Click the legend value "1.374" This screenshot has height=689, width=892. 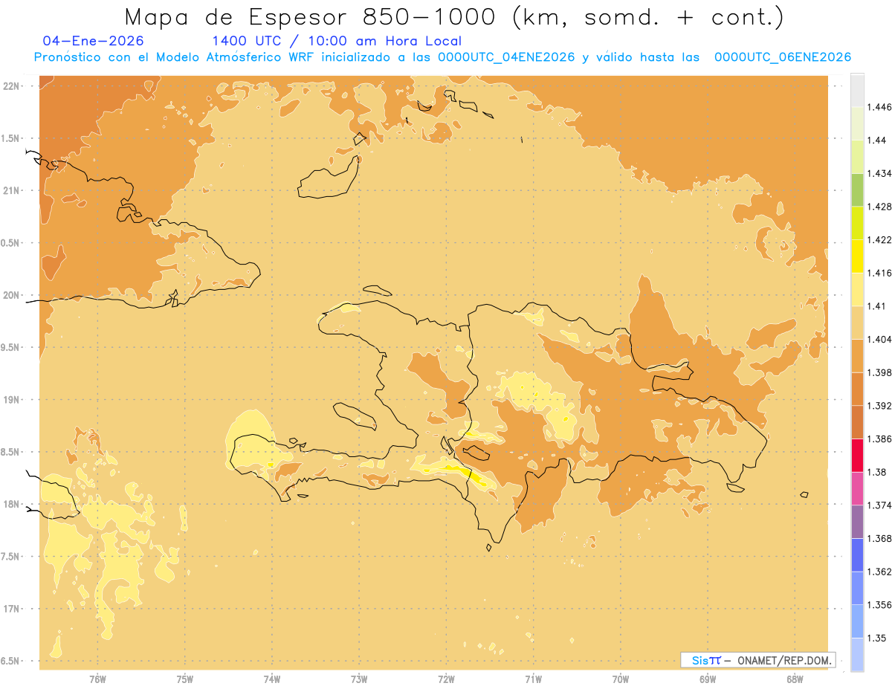879,505
